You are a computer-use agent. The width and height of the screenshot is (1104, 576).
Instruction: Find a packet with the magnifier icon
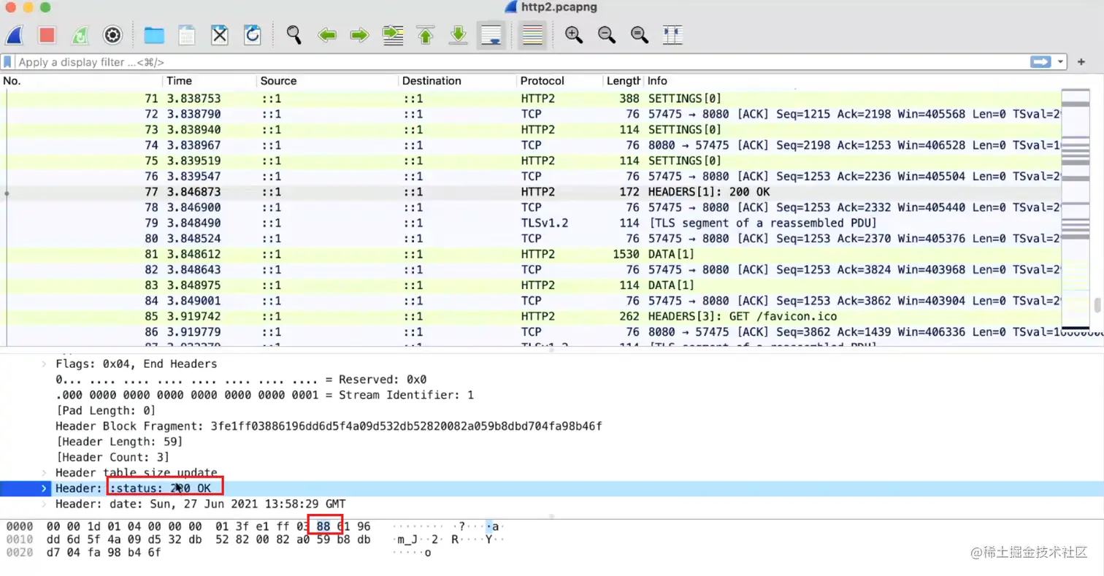294,34
